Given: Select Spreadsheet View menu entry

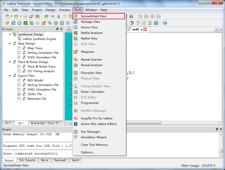Looking at the screenshot, I should click(99, 16).
